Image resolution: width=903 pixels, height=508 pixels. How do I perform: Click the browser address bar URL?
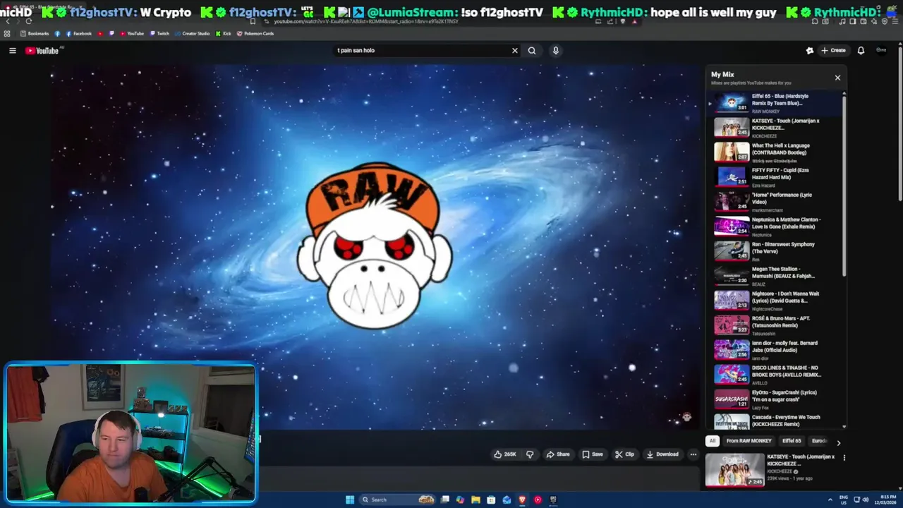click(365, 21)
